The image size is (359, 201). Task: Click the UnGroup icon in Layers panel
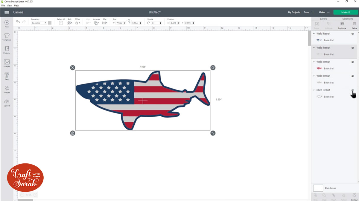pos(328,24)
